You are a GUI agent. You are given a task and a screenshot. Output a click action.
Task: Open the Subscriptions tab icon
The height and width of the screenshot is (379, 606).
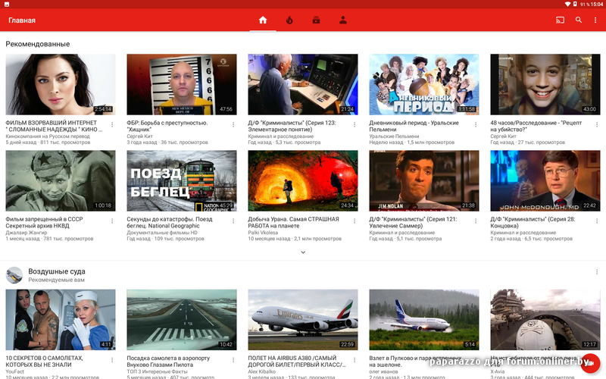click(316, 20)
